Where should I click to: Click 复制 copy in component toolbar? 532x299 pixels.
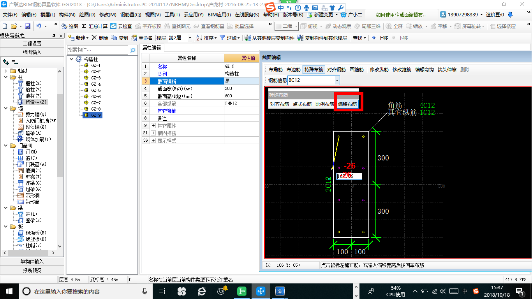[x=120, y=38]
